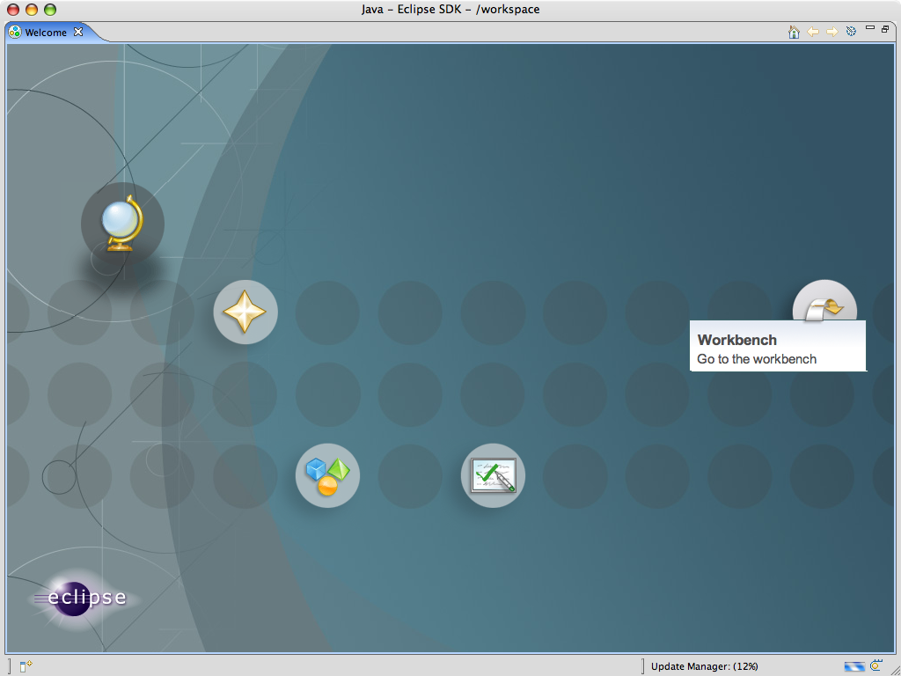Click 'Update Manager: (12%)' status text

pyautogui.click(x=705, y=666)
